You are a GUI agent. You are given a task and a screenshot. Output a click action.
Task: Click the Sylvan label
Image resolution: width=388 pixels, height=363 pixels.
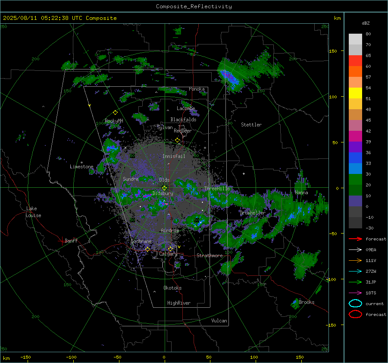(x=165, y=127)
